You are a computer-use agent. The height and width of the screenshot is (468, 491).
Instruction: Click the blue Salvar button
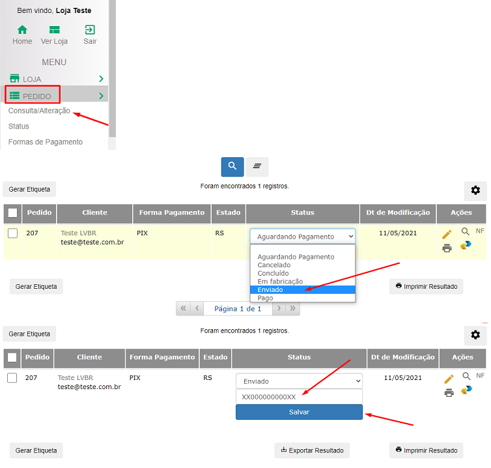click(299, 412)
